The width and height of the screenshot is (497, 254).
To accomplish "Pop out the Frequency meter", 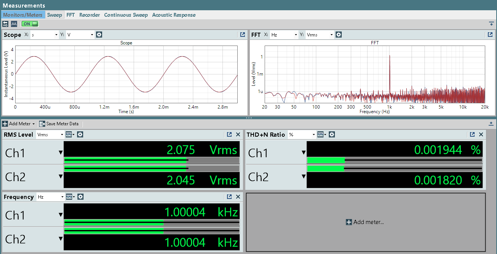I will (229, 197).
